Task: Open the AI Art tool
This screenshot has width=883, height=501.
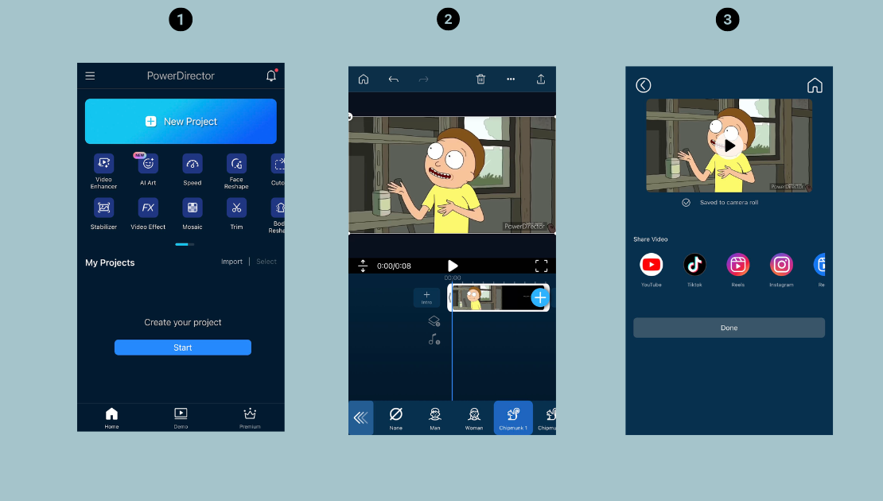Action: 148,170
